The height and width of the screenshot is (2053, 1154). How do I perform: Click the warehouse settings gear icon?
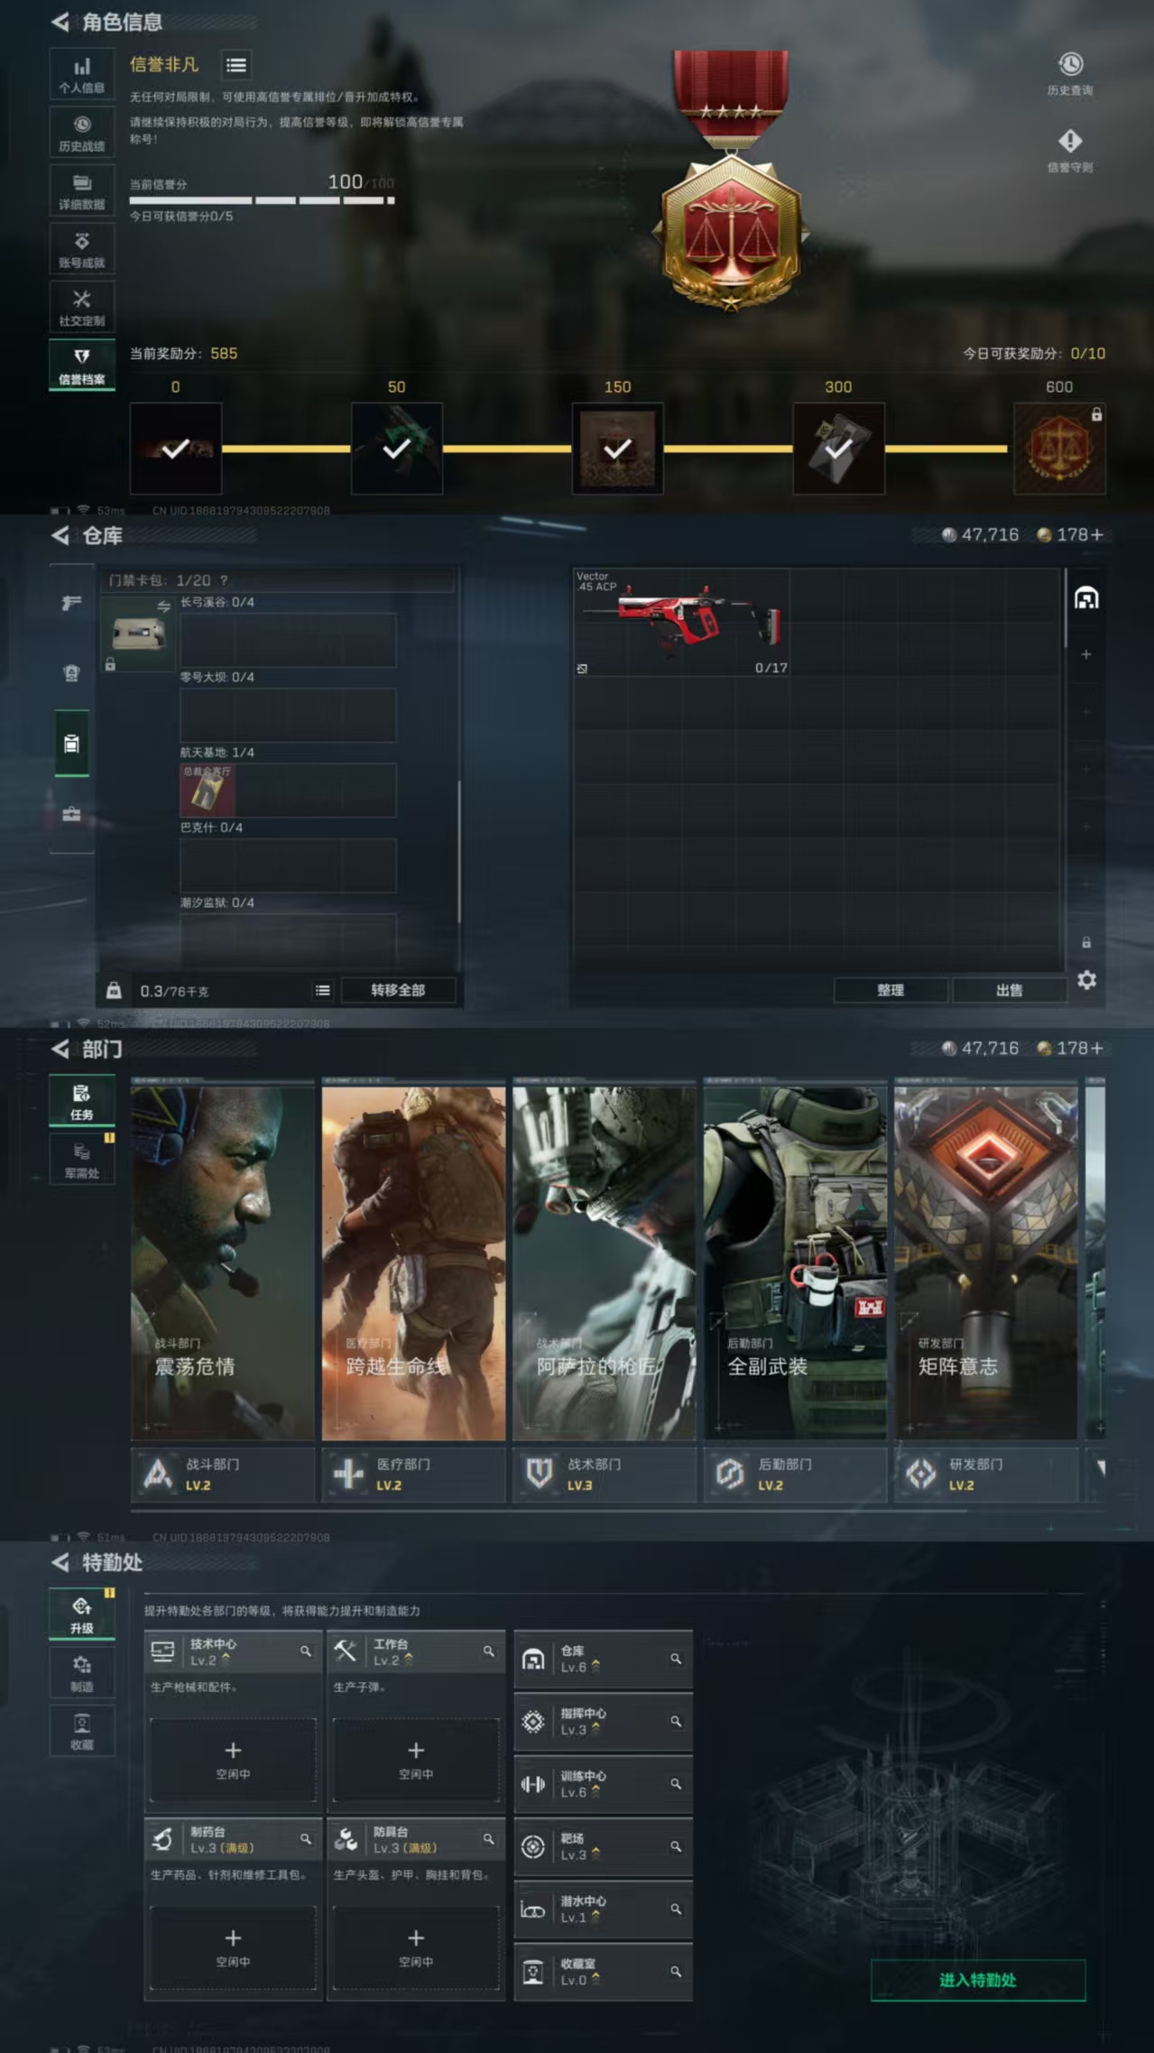tap(1086, 980)
